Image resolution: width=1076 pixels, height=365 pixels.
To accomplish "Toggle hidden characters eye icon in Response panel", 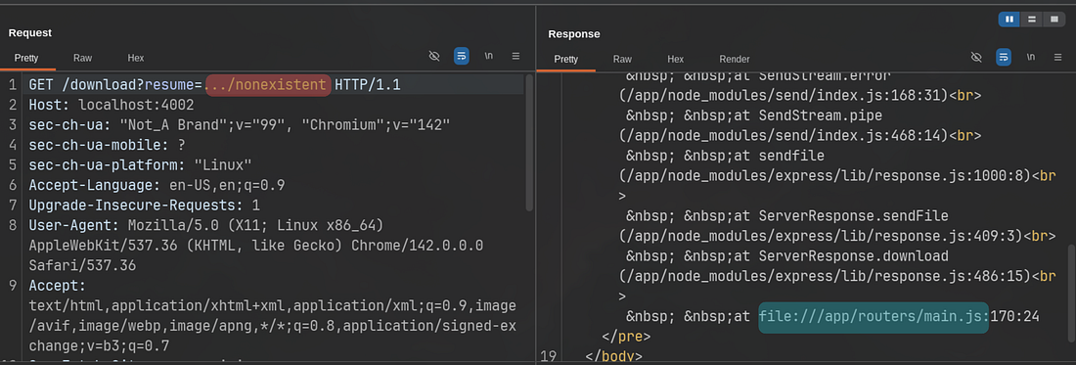I will [976, 57].
